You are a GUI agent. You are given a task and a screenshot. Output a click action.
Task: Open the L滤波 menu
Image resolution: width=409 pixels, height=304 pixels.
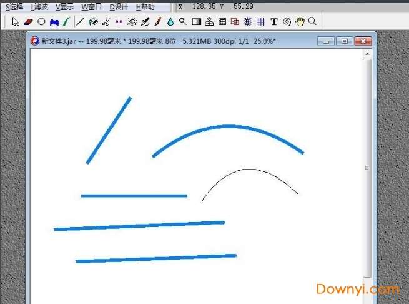pyautogui.click(x=39, y=7)
